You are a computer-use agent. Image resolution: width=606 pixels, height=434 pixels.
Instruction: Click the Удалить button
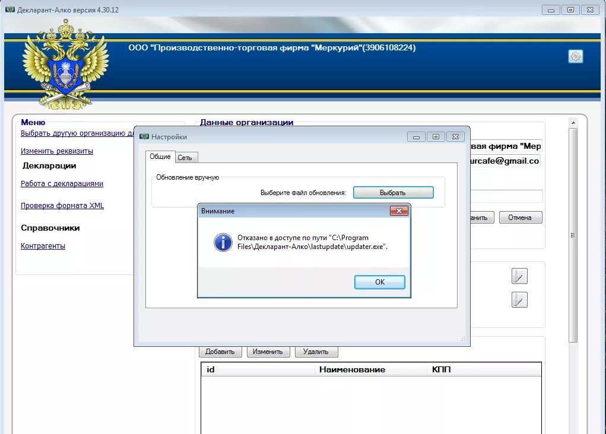(x=316, y=352)
